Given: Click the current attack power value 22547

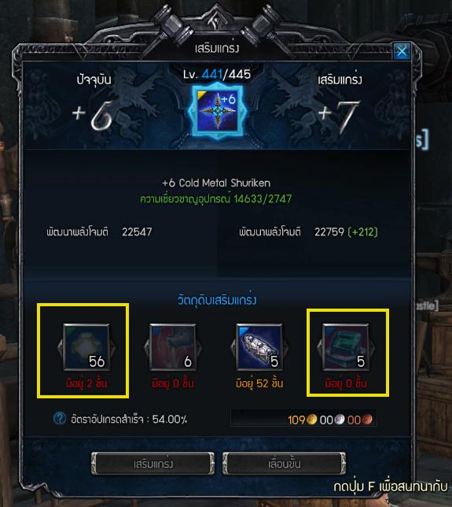Looking at the screenshot, I should click(137, 231).
